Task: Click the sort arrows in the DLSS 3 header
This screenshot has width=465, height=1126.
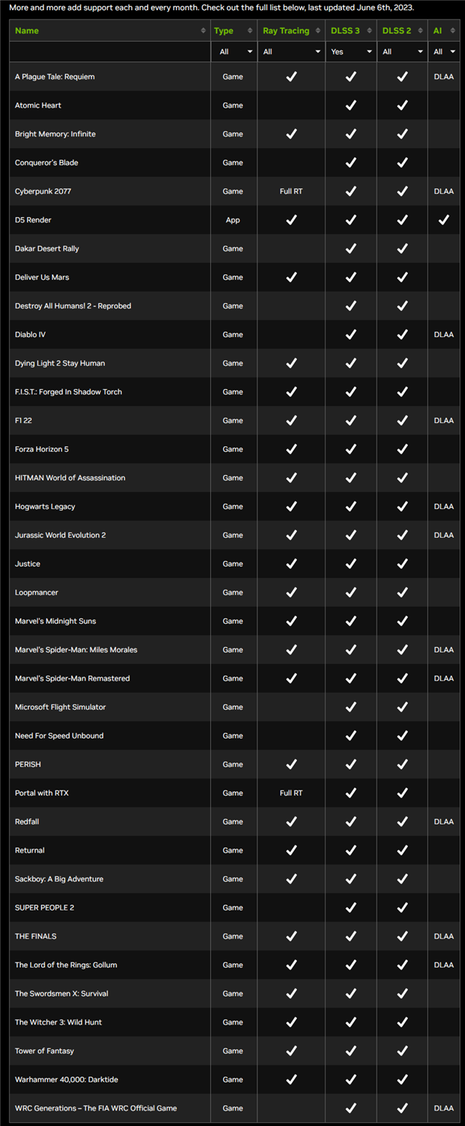Action: point(370,31)
